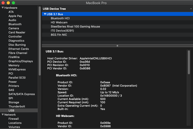The width and height of the screenshot is (193, 129).
Task: Collapse the Hardware section triangle
Action: [3, 8]
